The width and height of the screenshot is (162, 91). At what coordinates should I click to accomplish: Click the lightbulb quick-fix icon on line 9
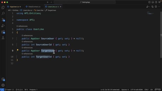18,50
